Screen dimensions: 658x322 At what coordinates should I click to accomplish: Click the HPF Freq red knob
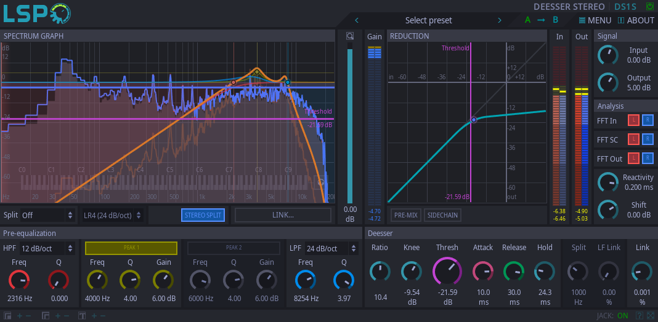point(19,280)
